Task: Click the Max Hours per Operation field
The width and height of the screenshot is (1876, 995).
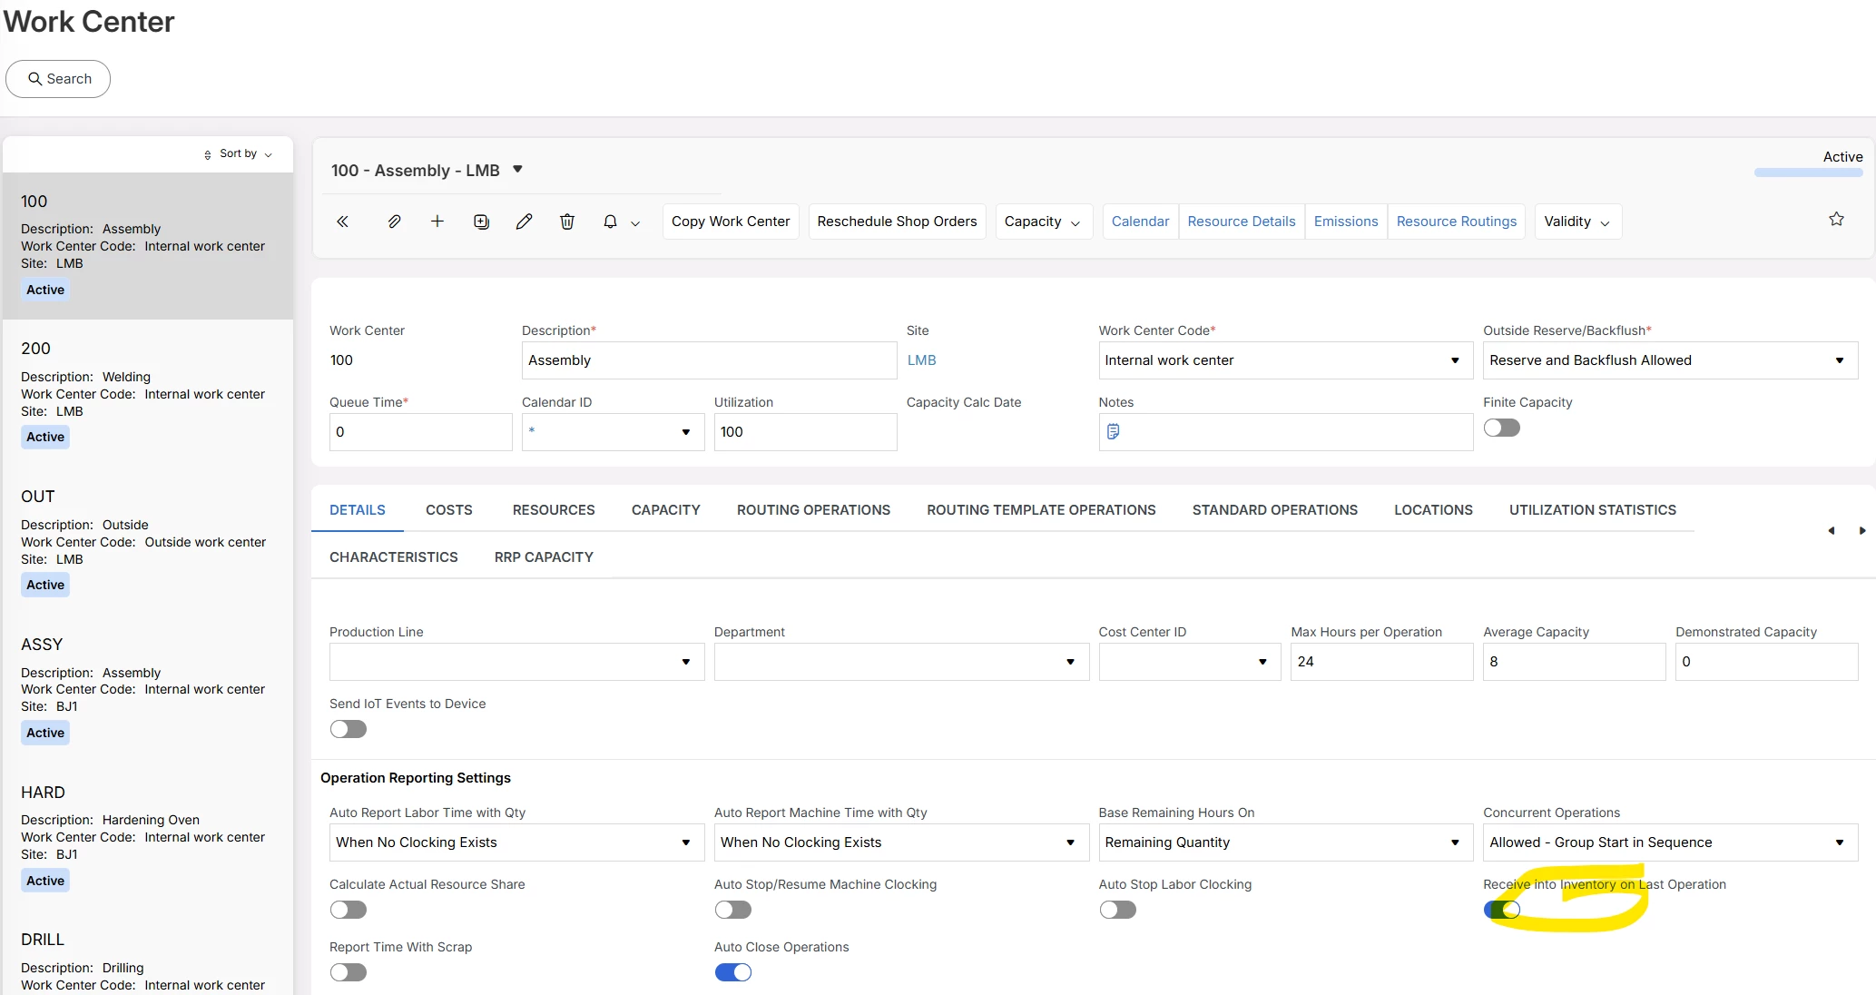Action: [x=1380, y=662]
